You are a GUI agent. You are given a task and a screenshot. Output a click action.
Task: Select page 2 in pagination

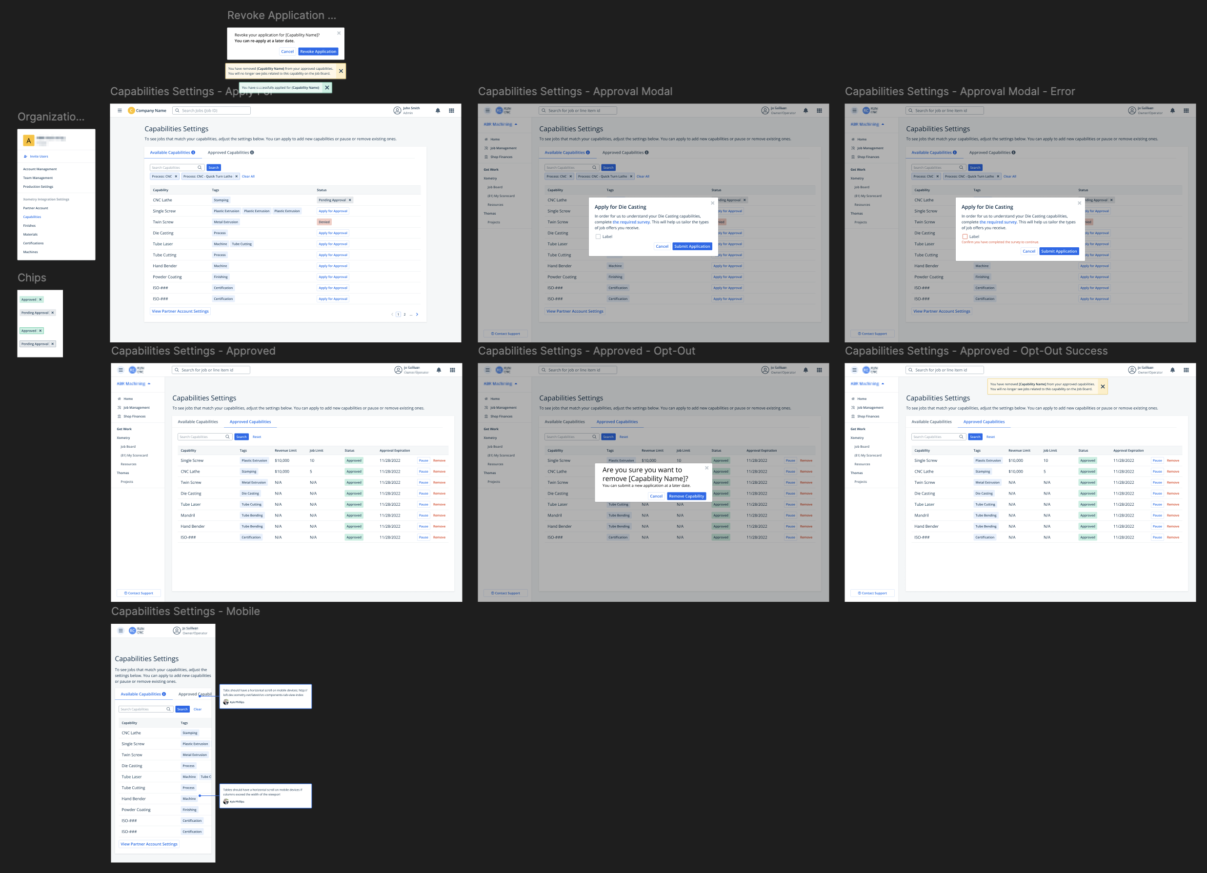click(404, 315)
